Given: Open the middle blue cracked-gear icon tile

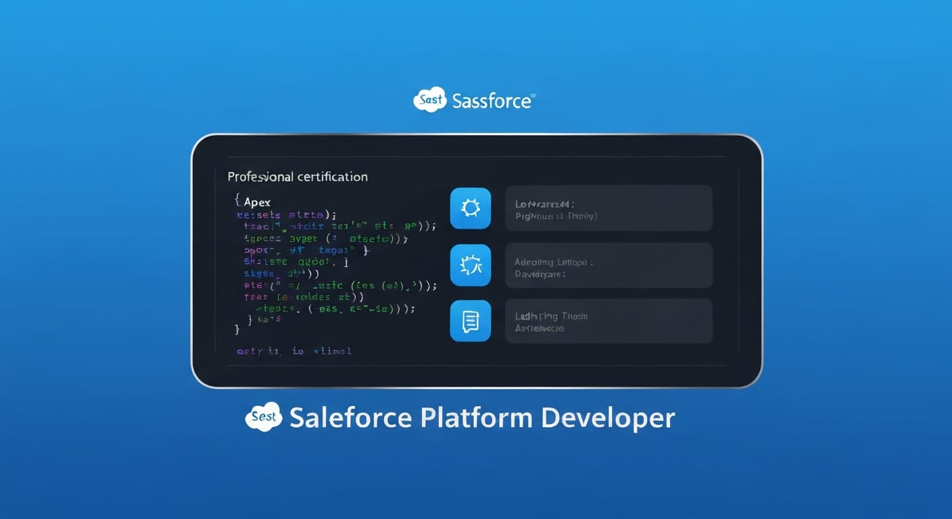Looking at the screenshot, I should tap(471, 265).
